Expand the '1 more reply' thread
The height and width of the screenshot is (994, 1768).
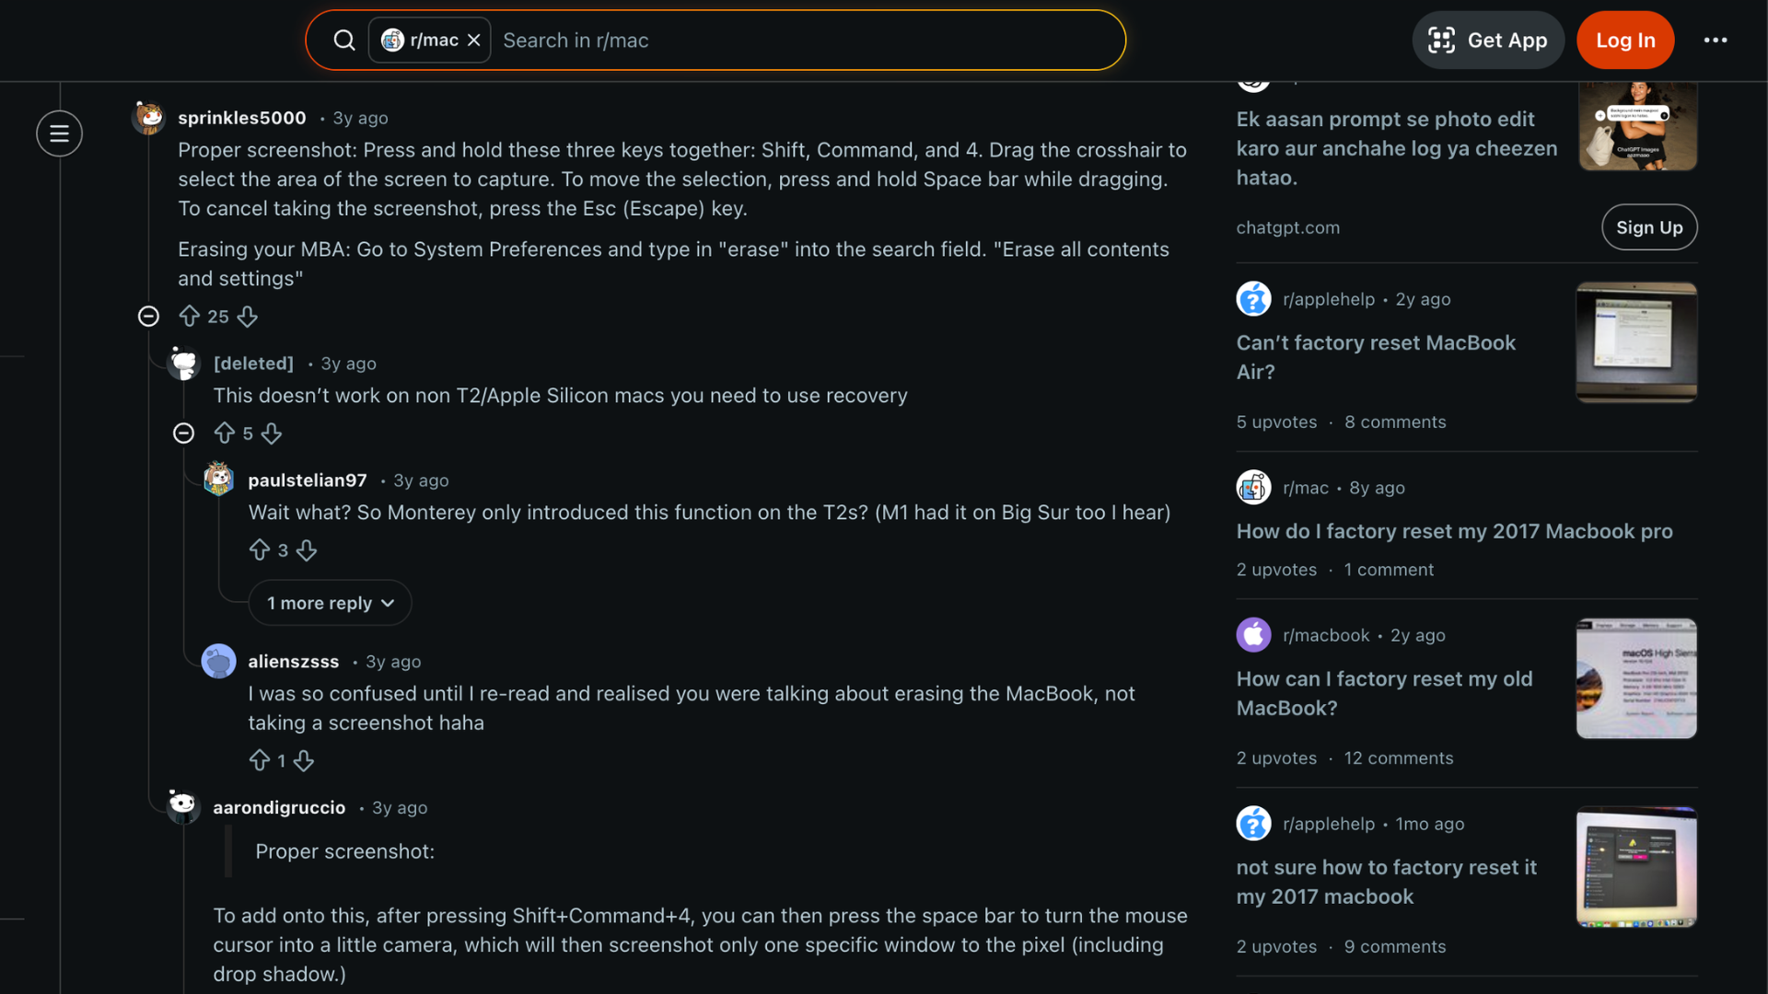click(x=330, y=603)
